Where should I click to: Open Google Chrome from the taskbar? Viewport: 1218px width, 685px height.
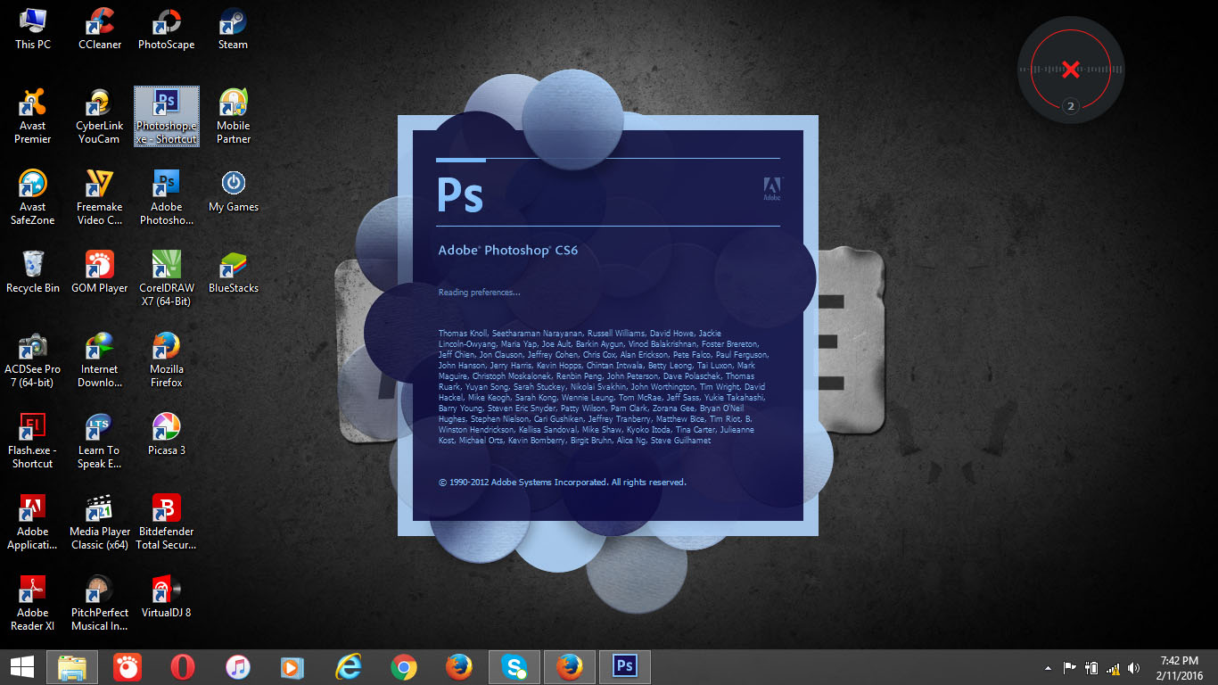point(404,666)
